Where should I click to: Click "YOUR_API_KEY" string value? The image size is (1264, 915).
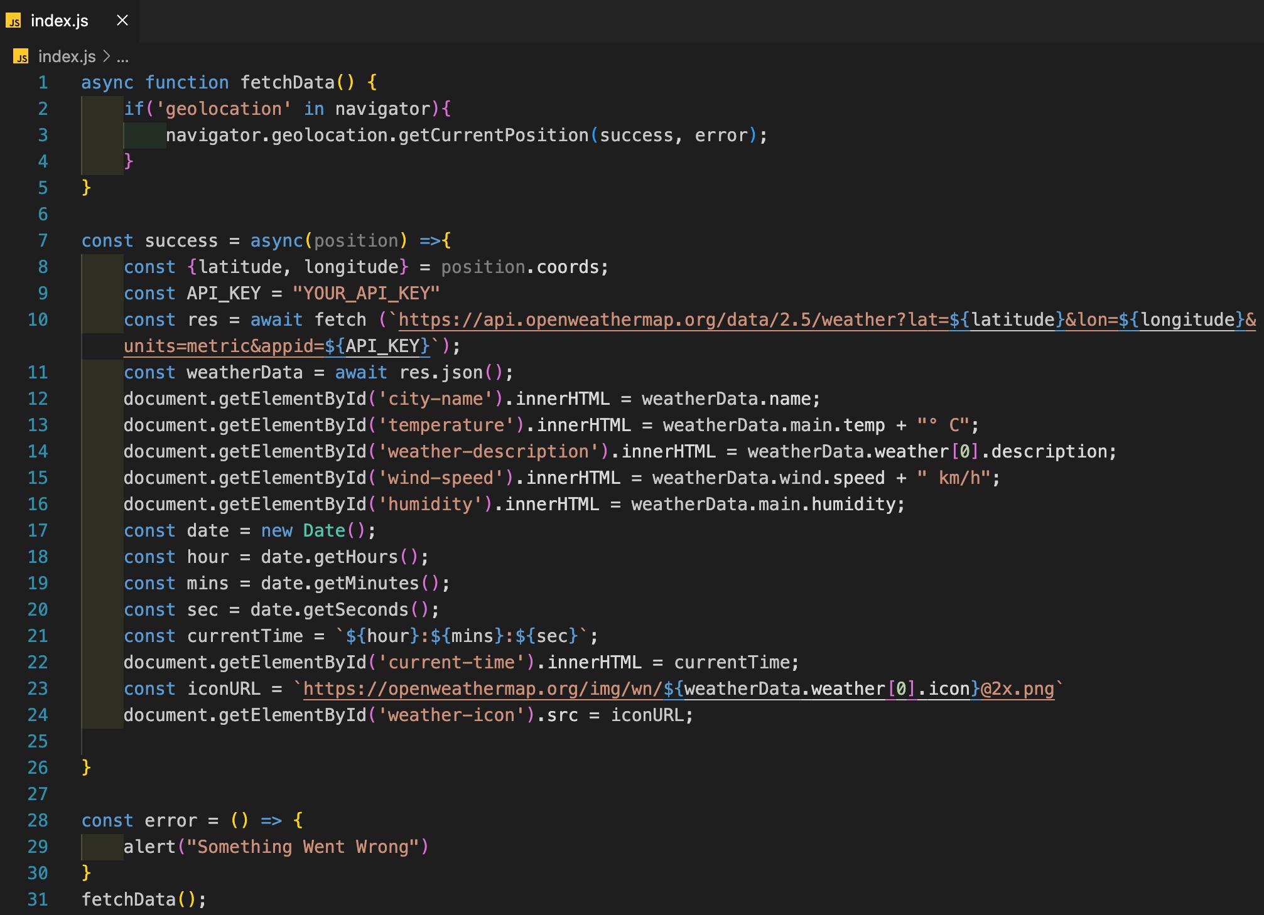(x=366, y=294)
